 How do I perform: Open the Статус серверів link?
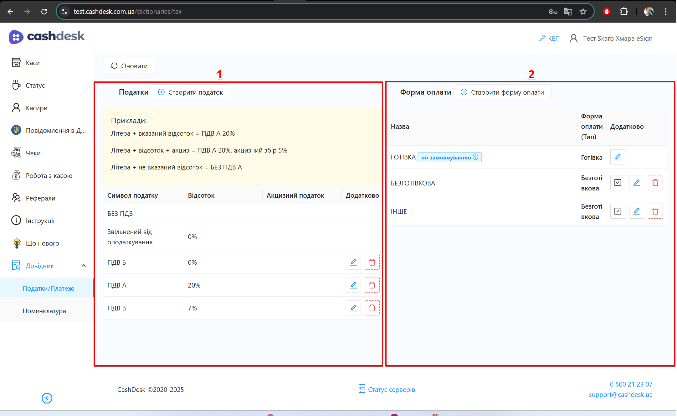tap(387, 389)
